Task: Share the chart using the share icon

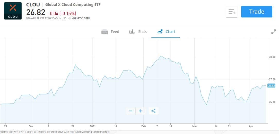Action: click(x=153, y=111)
